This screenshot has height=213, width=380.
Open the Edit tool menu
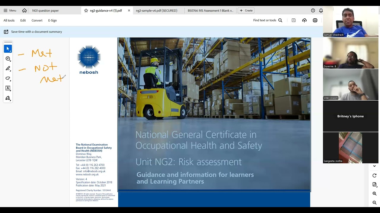23,20
